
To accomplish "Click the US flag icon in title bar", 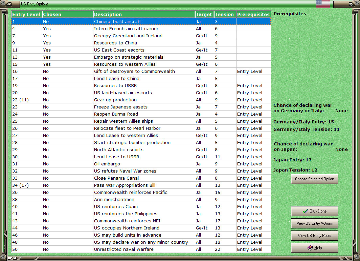I will click(323, 4).
